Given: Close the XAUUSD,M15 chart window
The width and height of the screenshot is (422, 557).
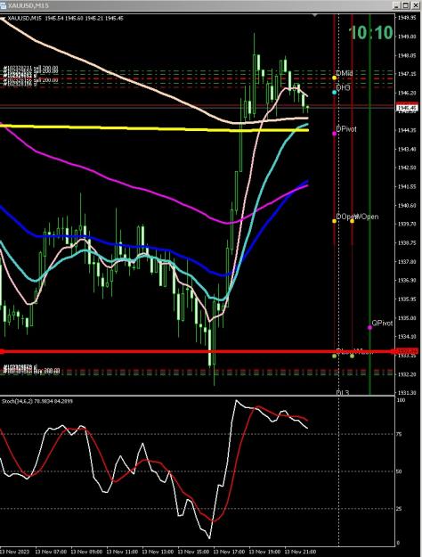Looking at the screenshot, I should (414, 5).
